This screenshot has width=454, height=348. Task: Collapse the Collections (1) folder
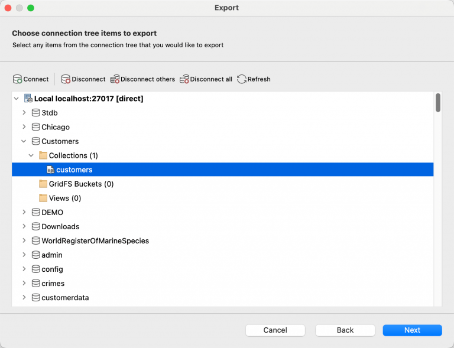point(31,155)
